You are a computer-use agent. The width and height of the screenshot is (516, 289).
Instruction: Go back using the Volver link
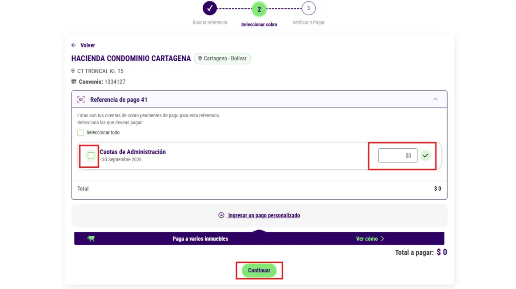point(88,45)
